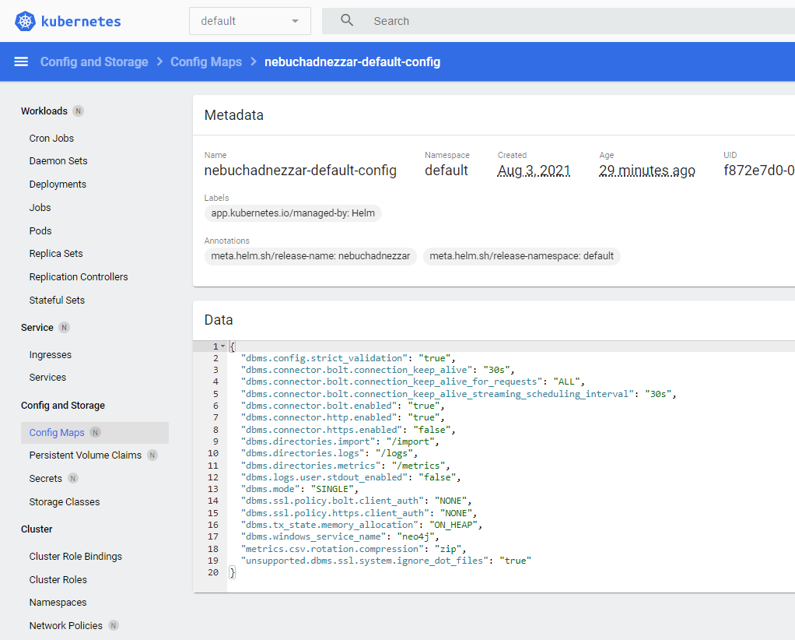Go to Config Maps breadcrumb
The image size is (795, 640).
(206, 62)
